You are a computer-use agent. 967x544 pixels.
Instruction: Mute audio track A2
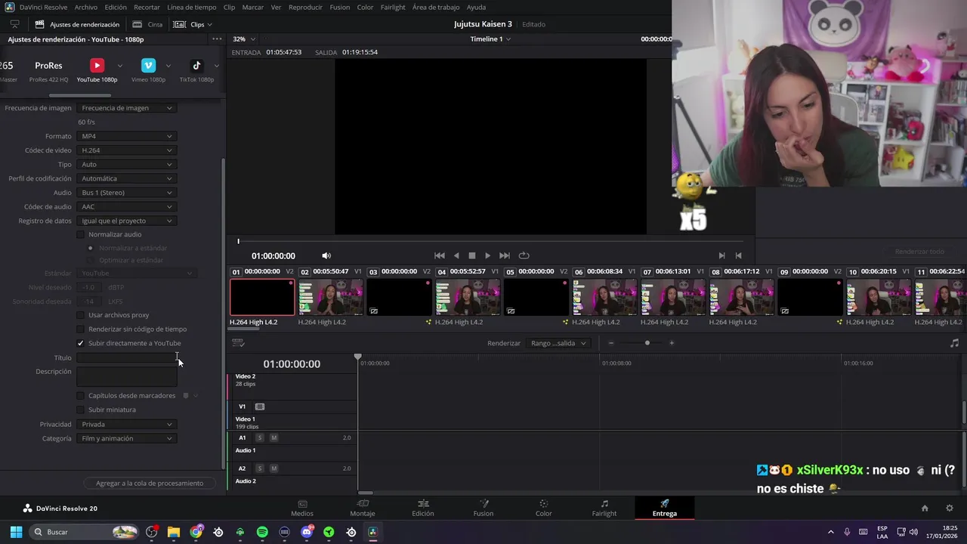(x=273, y=468)
